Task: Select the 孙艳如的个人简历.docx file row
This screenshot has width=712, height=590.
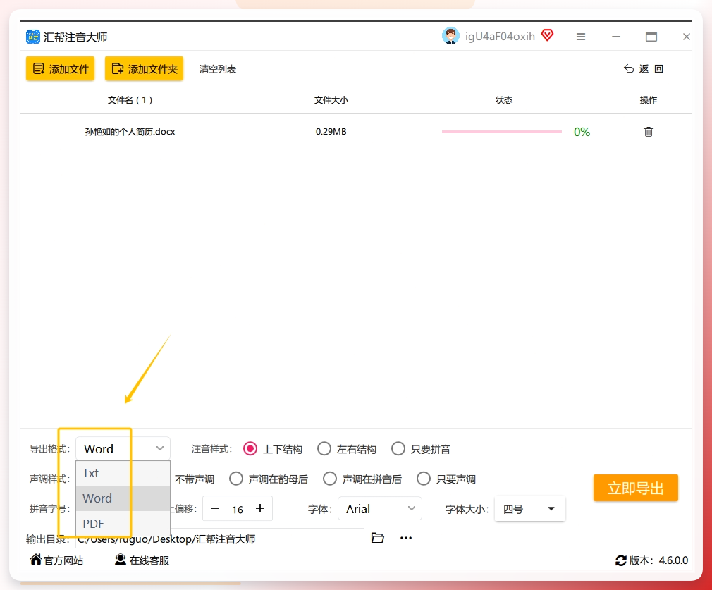Action: [x=356, y=132]
